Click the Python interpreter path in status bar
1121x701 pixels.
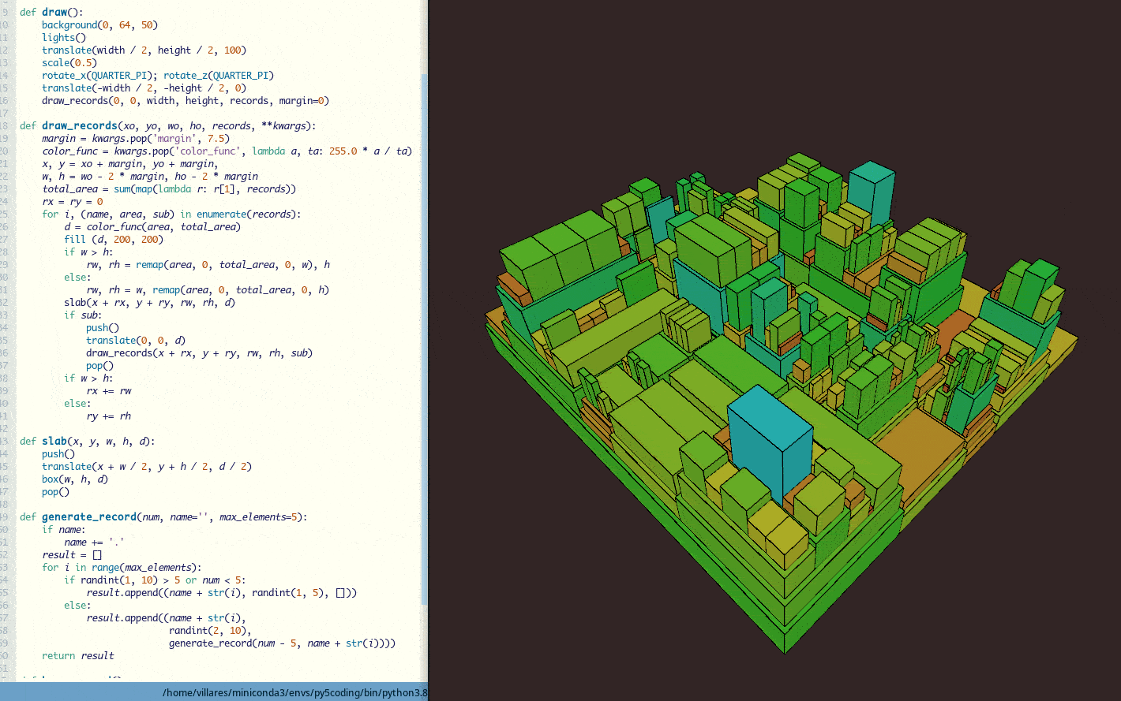coord(294,693)
